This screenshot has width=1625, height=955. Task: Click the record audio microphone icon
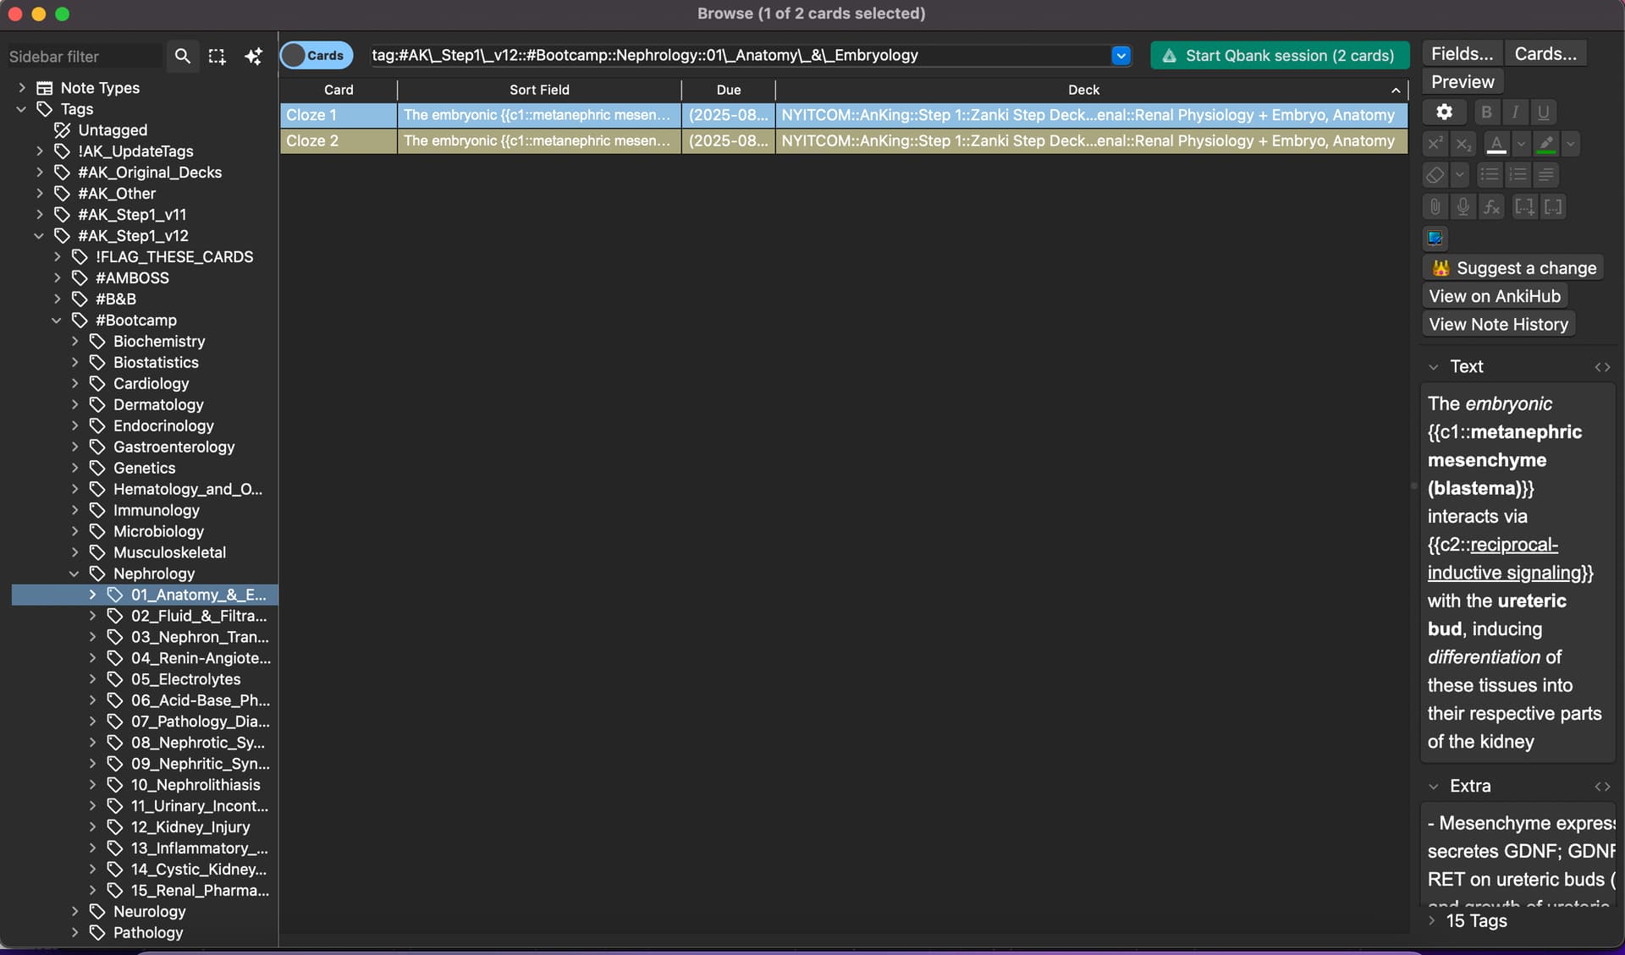point(1463,206)
